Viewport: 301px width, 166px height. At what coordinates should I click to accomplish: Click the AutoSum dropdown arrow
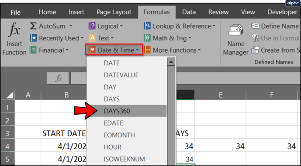click(71, 26)
